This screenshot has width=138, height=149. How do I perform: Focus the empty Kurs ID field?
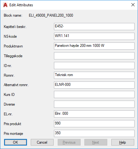coord(94,95)
